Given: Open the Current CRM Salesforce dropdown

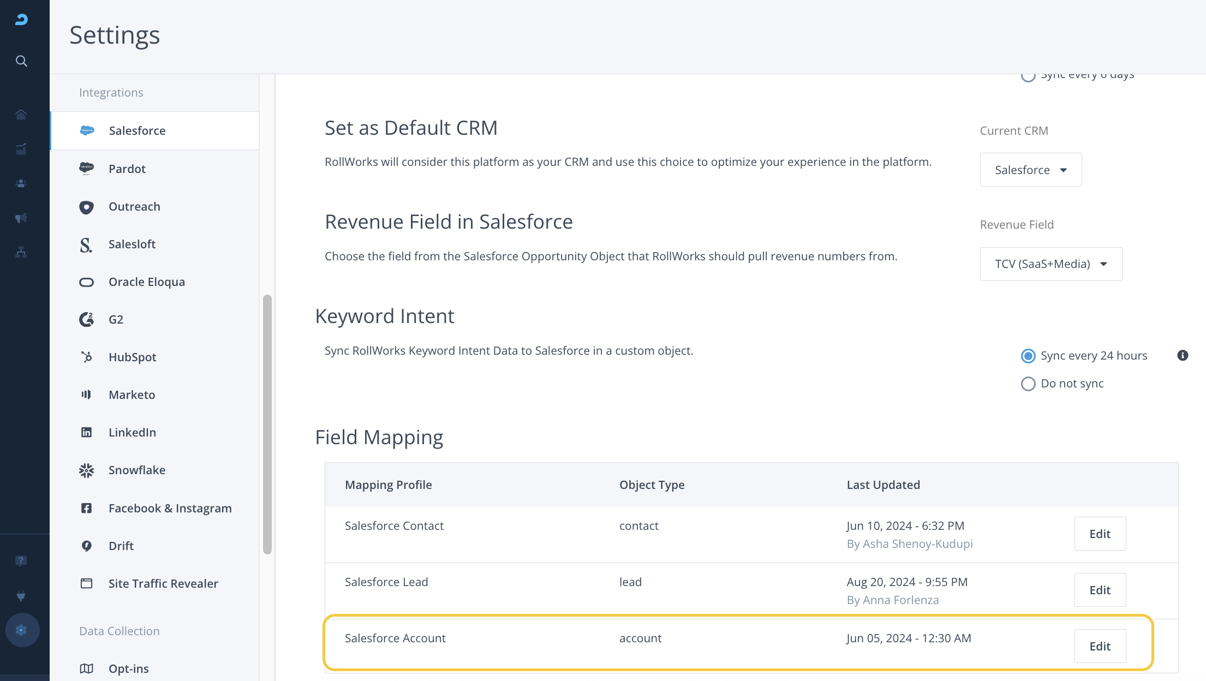Looking at the screenshot, I should click(1030, 170).
